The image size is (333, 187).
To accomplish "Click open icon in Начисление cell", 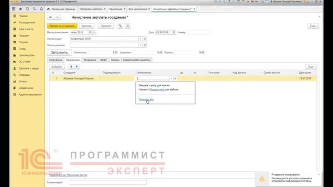I will (175, 78).
